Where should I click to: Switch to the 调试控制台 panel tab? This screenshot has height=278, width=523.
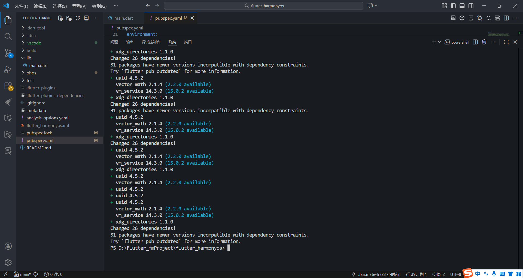tap(151, 42)
